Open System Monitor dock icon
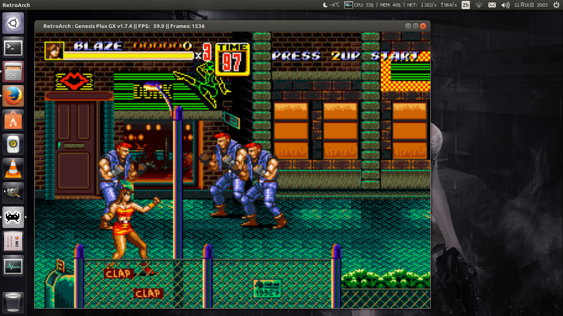563x316 pixels. 13,266
